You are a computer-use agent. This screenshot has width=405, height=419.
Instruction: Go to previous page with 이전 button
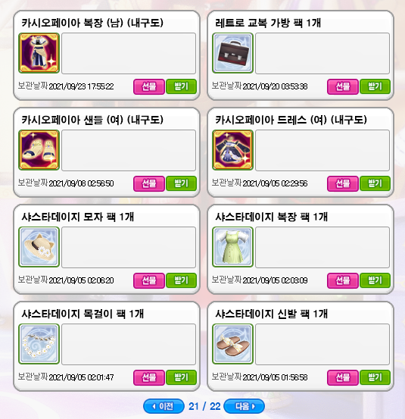click(x=164, y=406)
